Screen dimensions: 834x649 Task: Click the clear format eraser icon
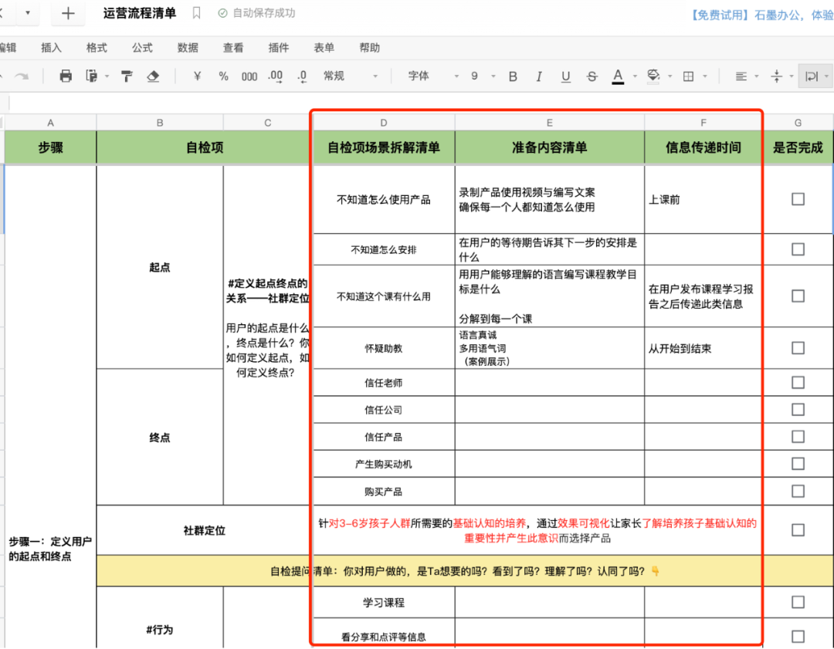pos(153,76)
